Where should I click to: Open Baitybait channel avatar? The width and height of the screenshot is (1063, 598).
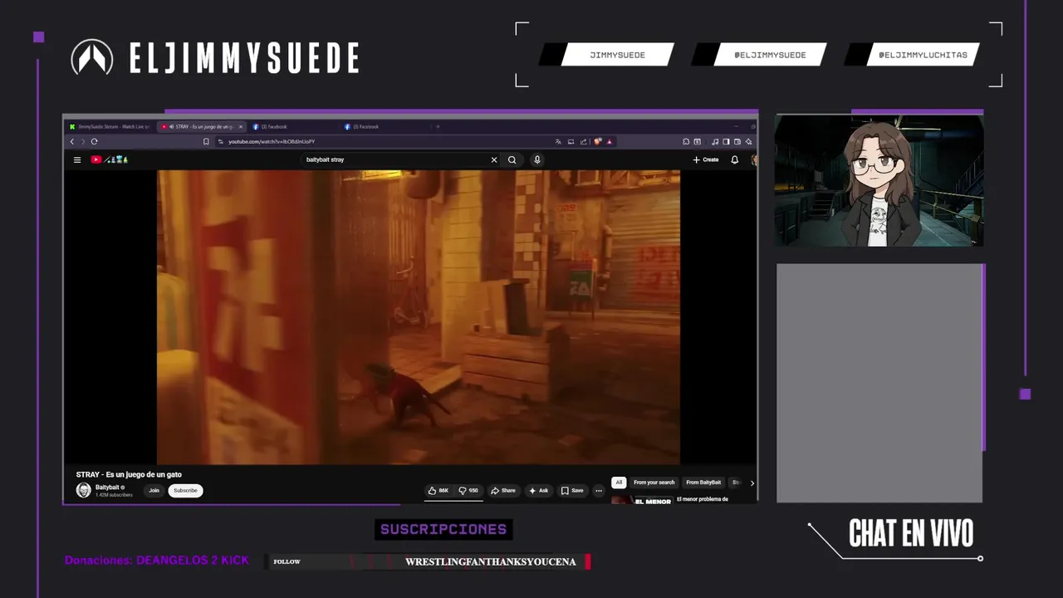pos(84,490)
